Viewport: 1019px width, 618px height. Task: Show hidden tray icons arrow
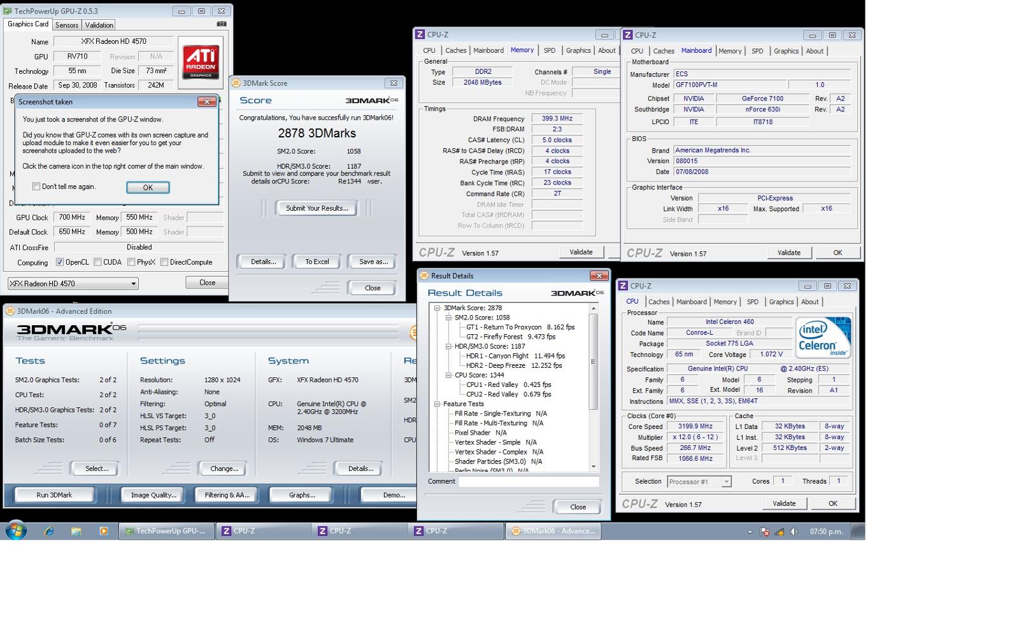tap(750, 531)
